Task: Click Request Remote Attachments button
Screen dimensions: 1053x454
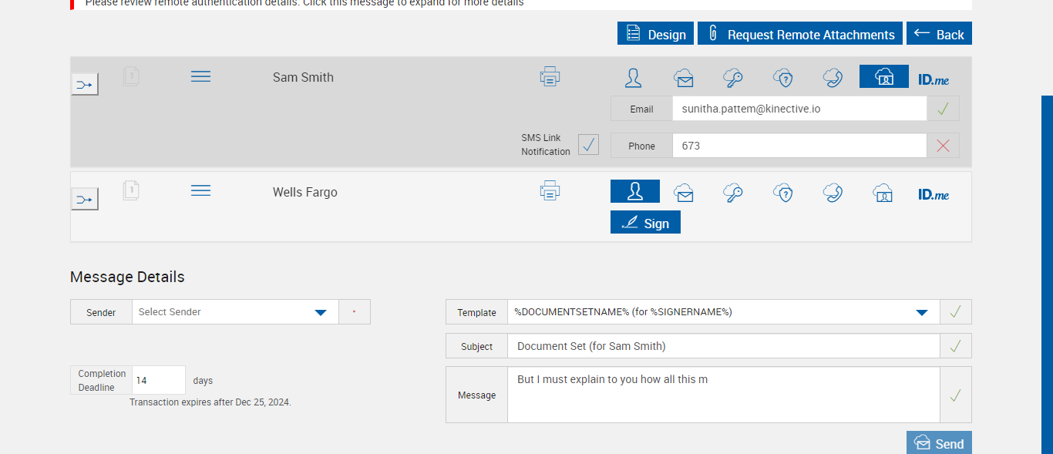Action: pyautogui.click(x=799, y=34)
